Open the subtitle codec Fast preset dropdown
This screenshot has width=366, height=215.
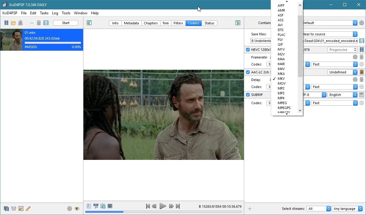tap(334, 103)
